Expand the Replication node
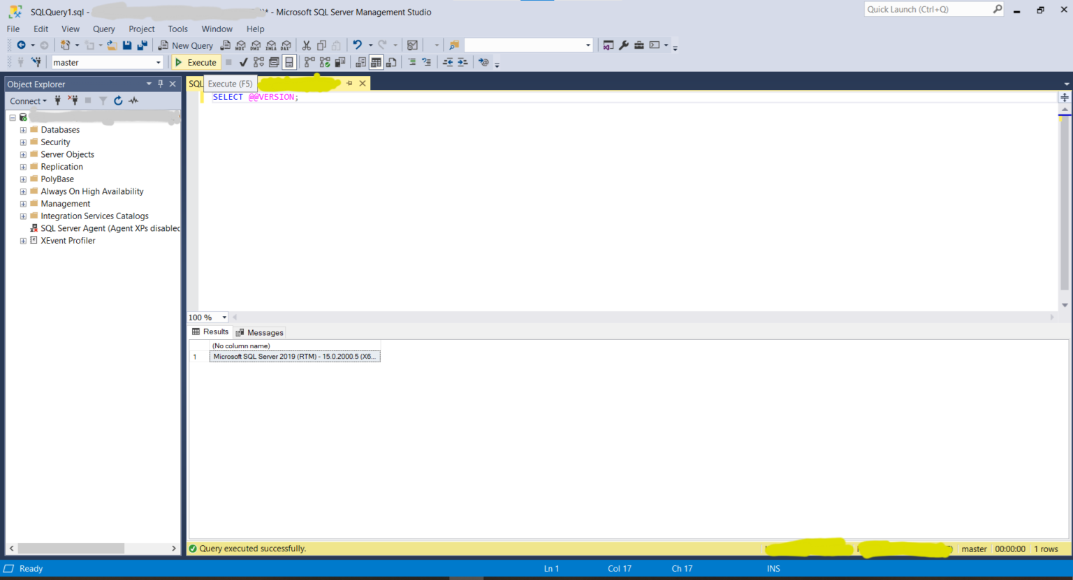This screenshot has width=1073, height=580. (x=23, y=166)
